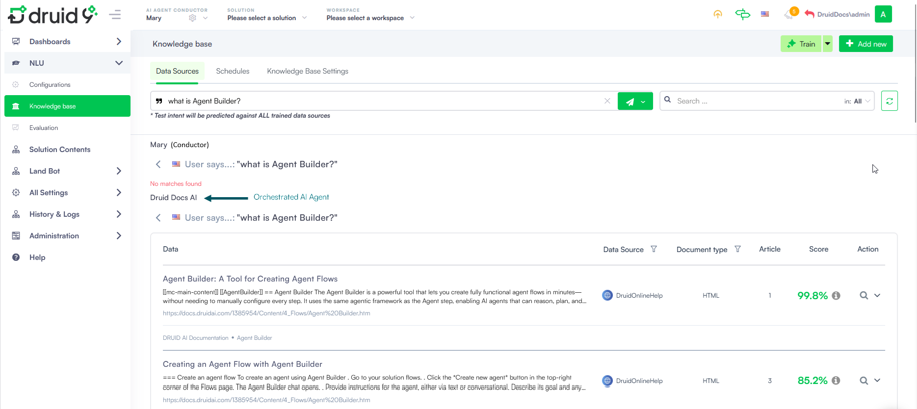Clear the test intent text with the X icon
The width and height of the screenshot is (917, 409).
(607, 101)
